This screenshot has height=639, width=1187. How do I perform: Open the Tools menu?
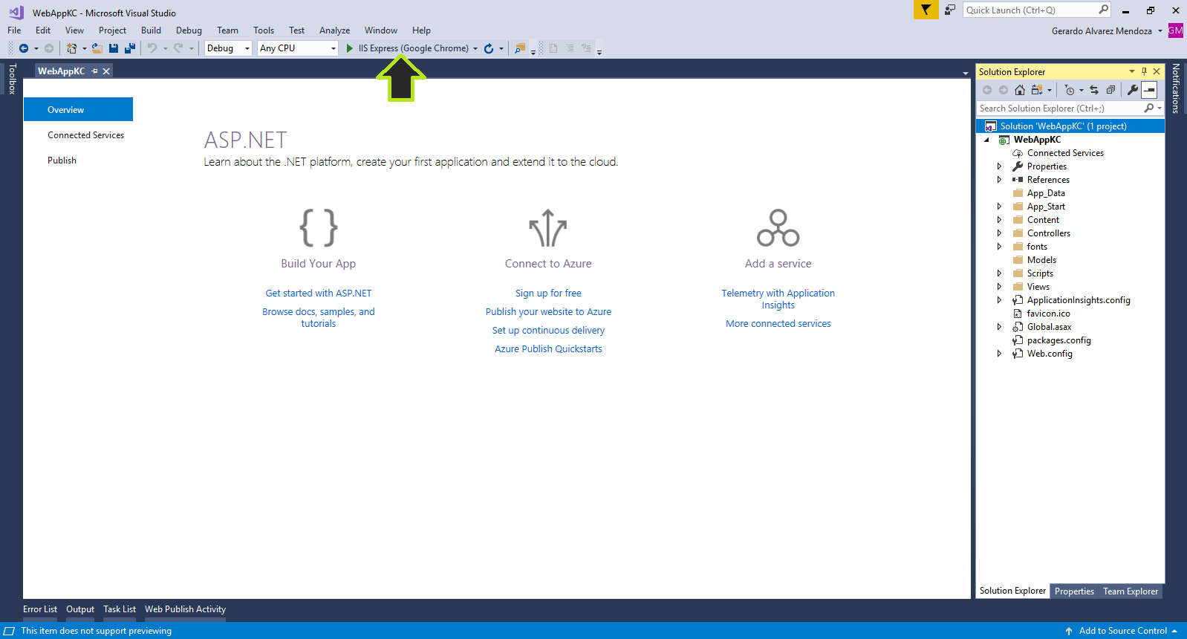(264, 30)
